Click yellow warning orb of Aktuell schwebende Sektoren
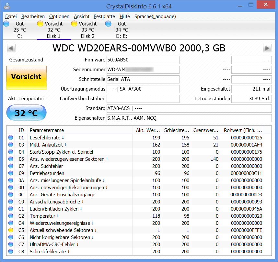 click(11, 230)
